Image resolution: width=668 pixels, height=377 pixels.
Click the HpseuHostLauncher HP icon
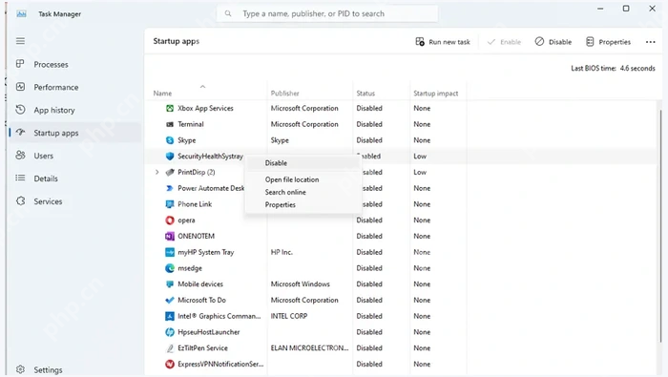tap(170, 332)
